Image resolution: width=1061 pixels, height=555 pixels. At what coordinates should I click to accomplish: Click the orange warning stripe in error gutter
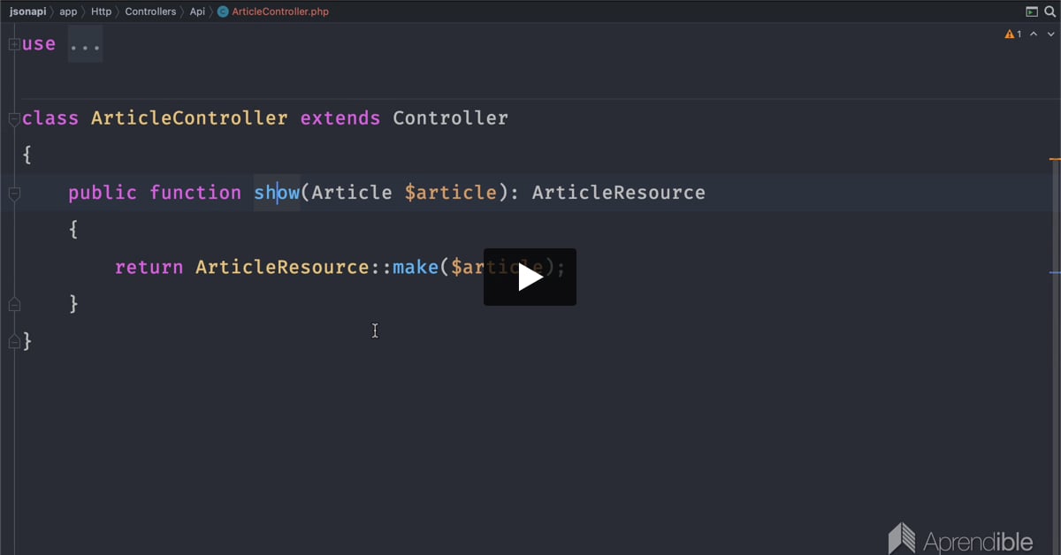pyautogui.click(x=1055, y=159)
